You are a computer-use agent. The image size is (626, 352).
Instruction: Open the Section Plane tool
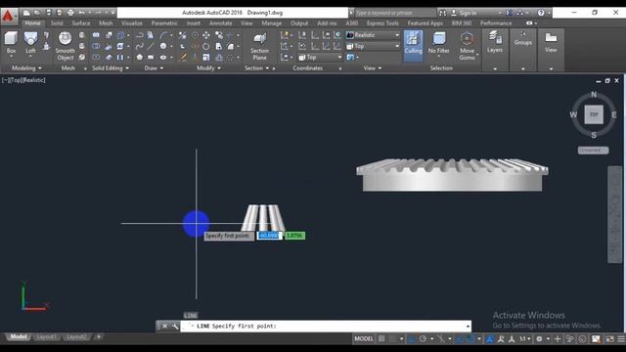259,47
